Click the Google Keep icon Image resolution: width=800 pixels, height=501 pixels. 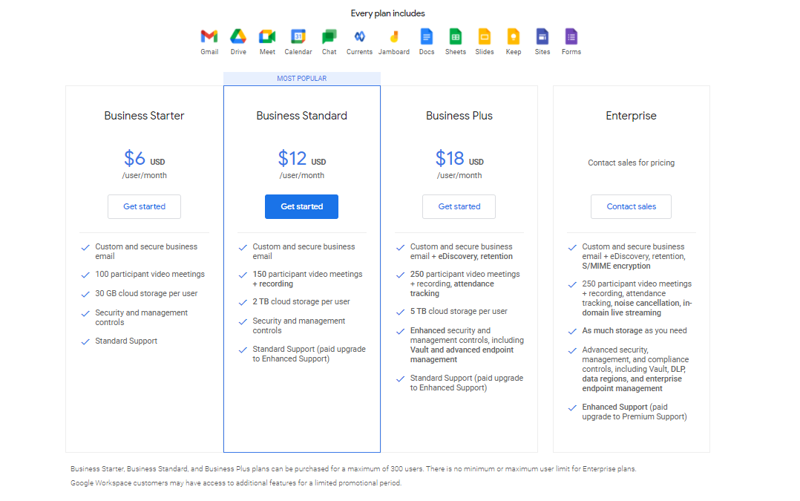pyautogui.click(x=514, y=36)
